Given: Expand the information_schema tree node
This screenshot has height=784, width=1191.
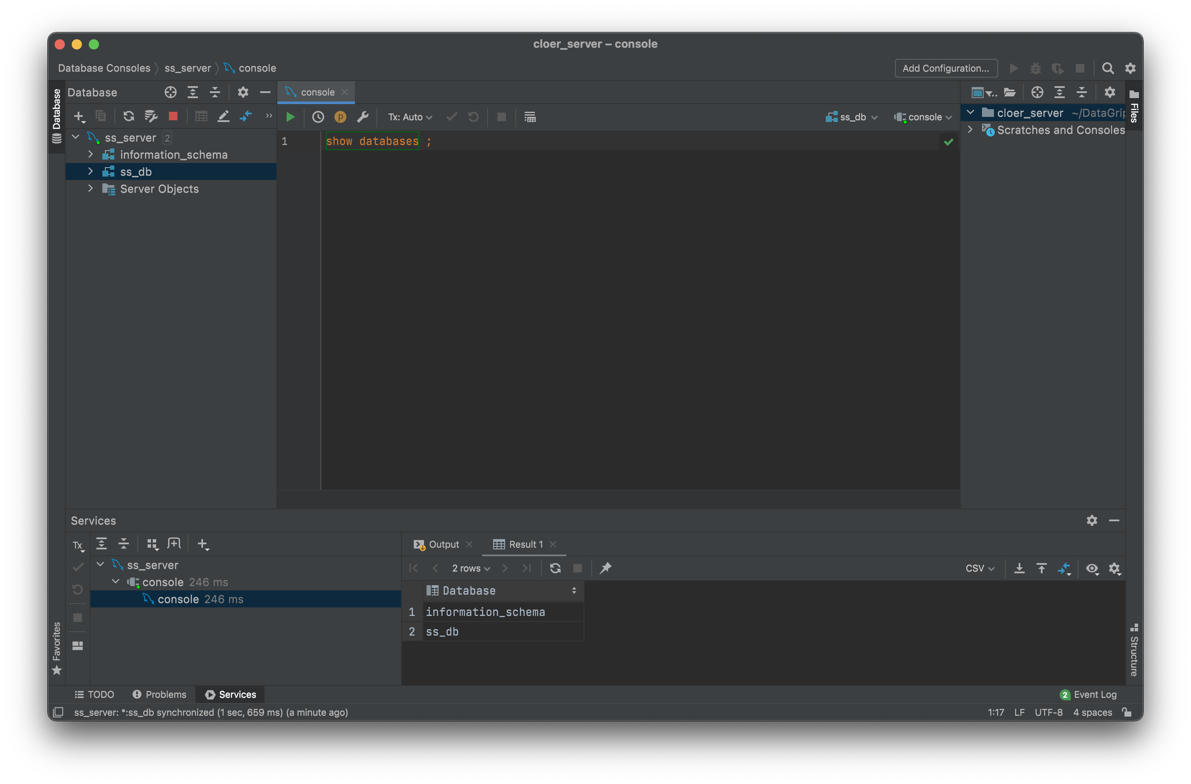Looking at the screenshot, I should pos(90,154).
